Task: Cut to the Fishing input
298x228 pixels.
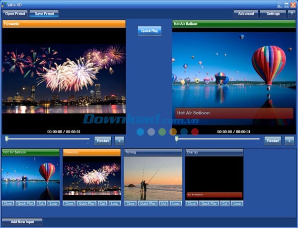Action: 163,203
